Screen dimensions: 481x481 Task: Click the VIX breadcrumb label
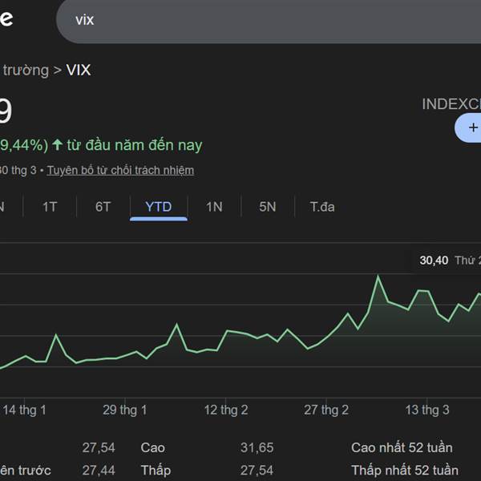click(79, 71)
